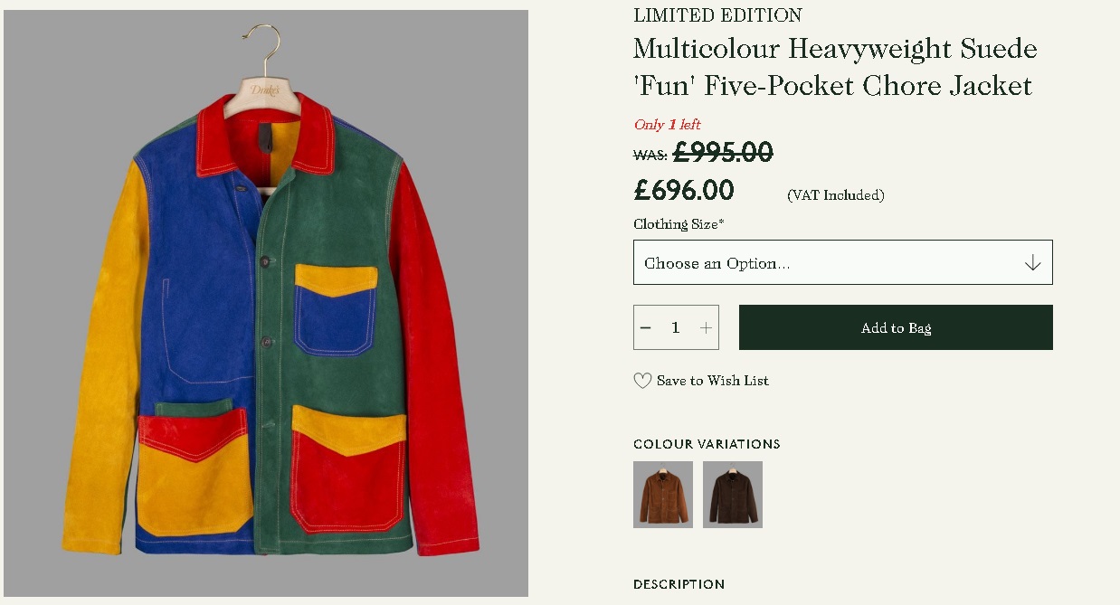
Task: Click the product title 'Five-Pocket Chore Jacket'
Action: click(834, 67)
